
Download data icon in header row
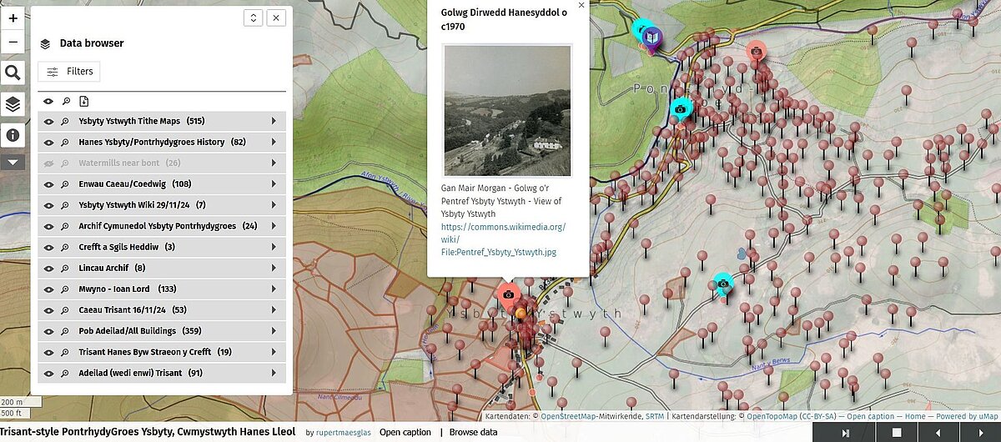tap(83, 102)
